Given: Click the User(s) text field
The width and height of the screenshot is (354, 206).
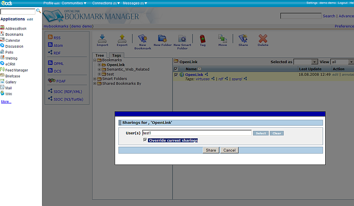Looking at the screenshot, I should (x=196, y=133).
